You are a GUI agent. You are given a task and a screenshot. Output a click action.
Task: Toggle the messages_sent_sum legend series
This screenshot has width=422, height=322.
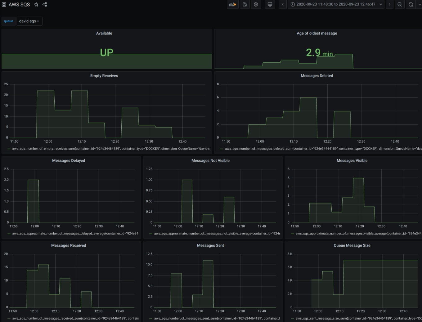[x=217, y=318]
